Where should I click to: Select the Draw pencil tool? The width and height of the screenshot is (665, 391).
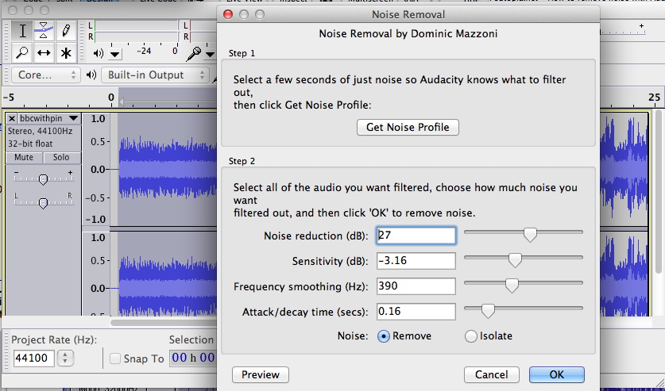pyautogui.click(x=66, y=31)
